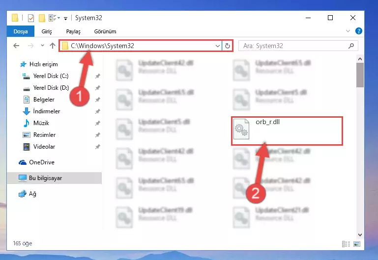Screen dimensions: 378x260
Task: Open İndirmeler folder in sidebar
Action: click(41, 111)
